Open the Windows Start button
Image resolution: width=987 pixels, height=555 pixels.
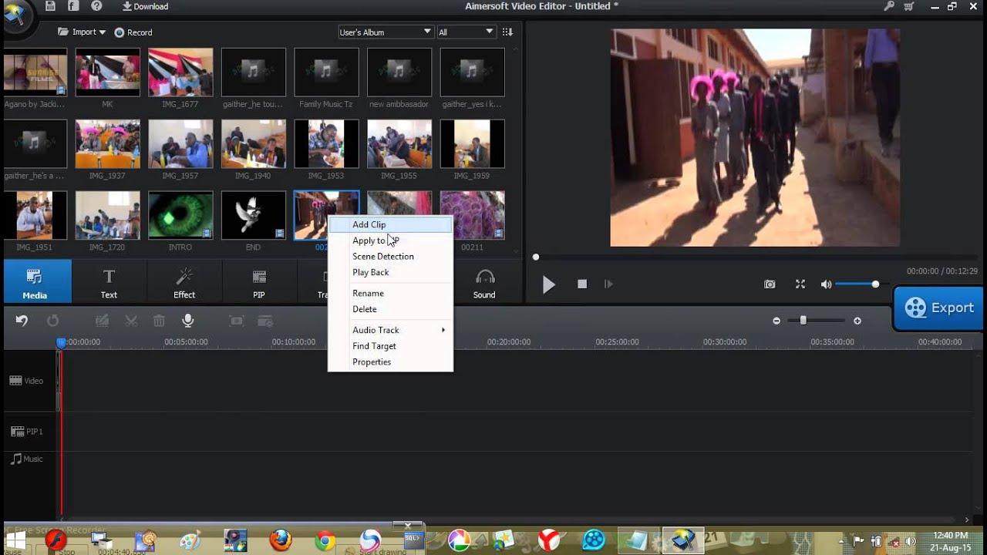tap(16, 541)
